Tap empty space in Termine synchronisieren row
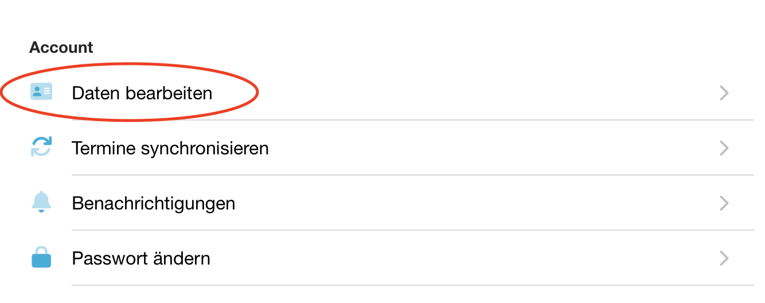This screenshot has height=303, width=765. pyautogui.click(x=487, y=148)
